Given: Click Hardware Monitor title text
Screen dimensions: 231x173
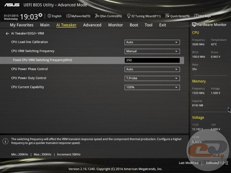Looking at the screenshot, I should (212, 25).
